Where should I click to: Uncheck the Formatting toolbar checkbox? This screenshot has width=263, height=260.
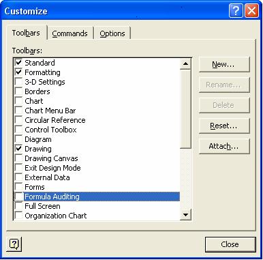tap(18, 72)
